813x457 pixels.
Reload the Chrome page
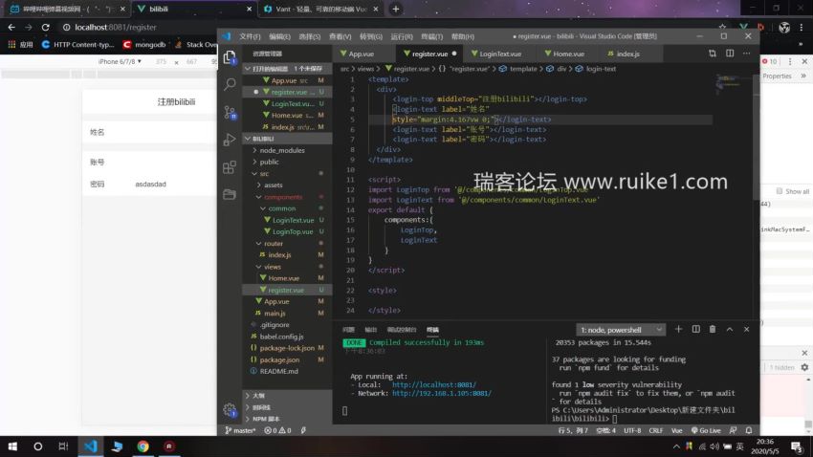[46, 27]
